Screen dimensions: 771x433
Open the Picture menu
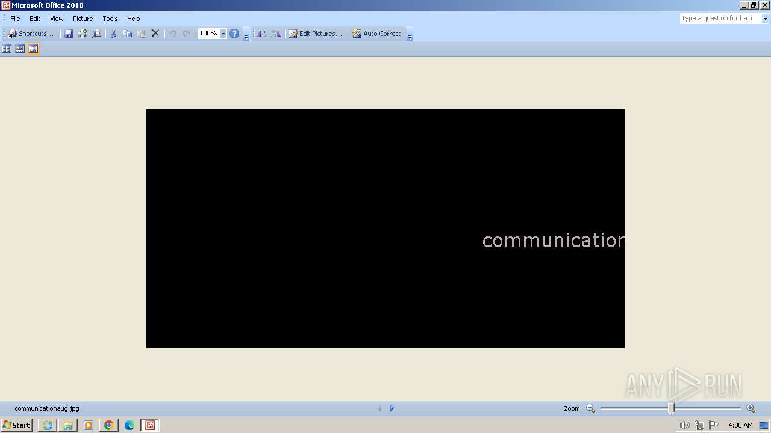pos(83,19)
